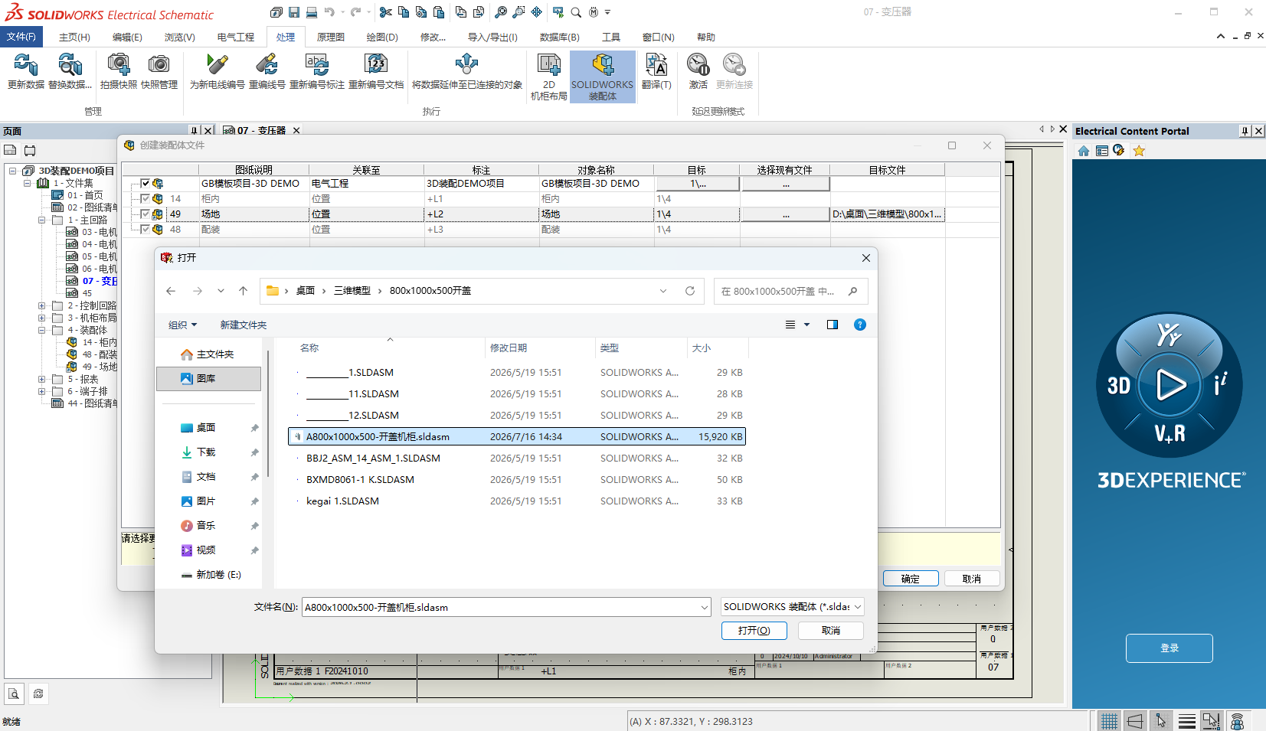Toggle checkbox on row 14 柜内
The height and width of the screenshot is (731, 1266).
click(x=145, y=199)
